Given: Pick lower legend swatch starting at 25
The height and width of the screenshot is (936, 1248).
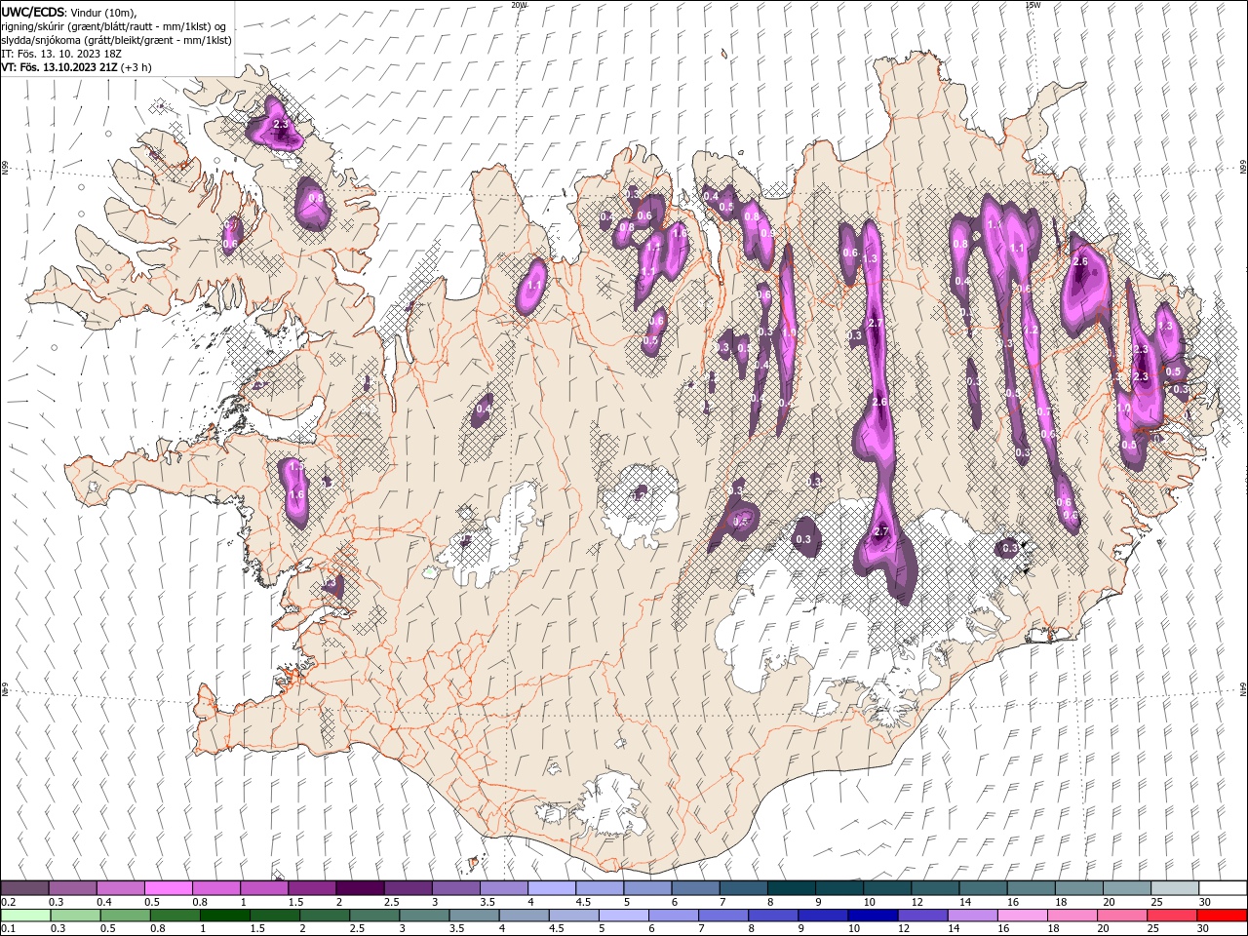Looking at the screenshot, I should 1172,916.
